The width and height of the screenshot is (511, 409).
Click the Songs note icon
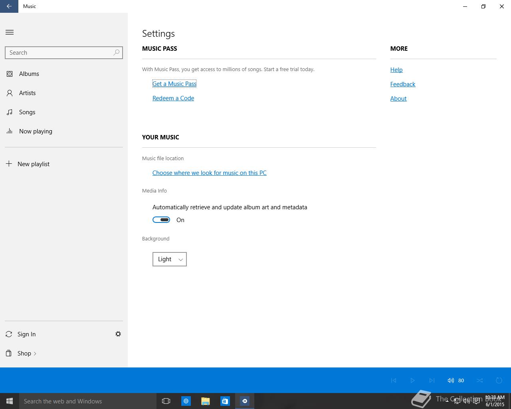(10, 112)
